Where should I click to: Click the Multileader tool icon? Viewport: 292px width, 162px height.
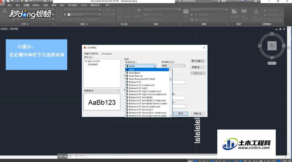(138, 11)
